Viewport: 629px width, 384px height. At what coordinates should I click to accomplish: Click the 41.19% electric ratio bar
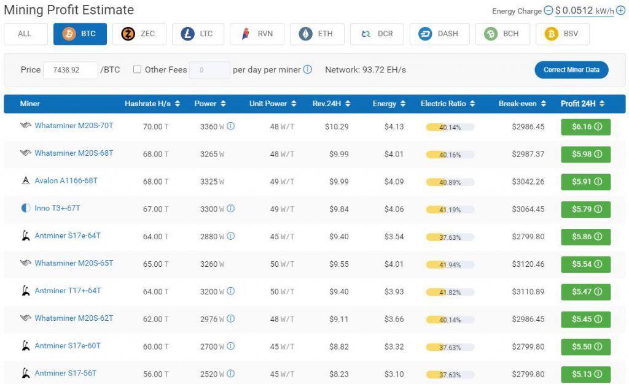(450, 210)
